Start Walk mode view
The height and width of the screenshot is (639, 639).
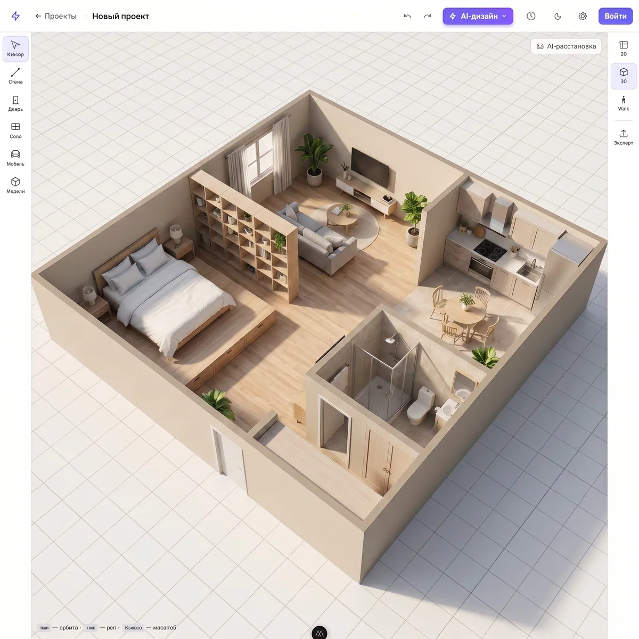tap(624, 103)
